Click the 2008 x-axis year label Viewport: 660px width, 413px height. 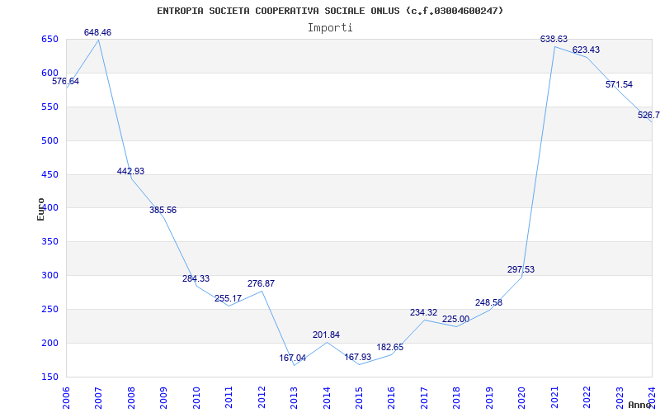point(131,396)
